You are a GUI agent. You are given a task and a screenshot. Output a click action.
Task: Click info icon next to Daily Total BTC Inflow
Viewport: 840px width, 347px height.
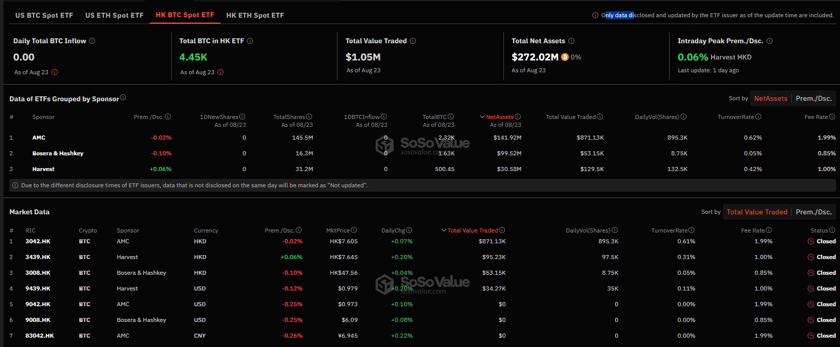[92, 41]
